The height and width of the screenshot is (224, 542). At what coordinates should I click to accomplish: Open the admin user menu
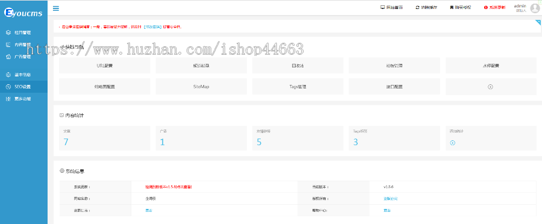(520, 8)
